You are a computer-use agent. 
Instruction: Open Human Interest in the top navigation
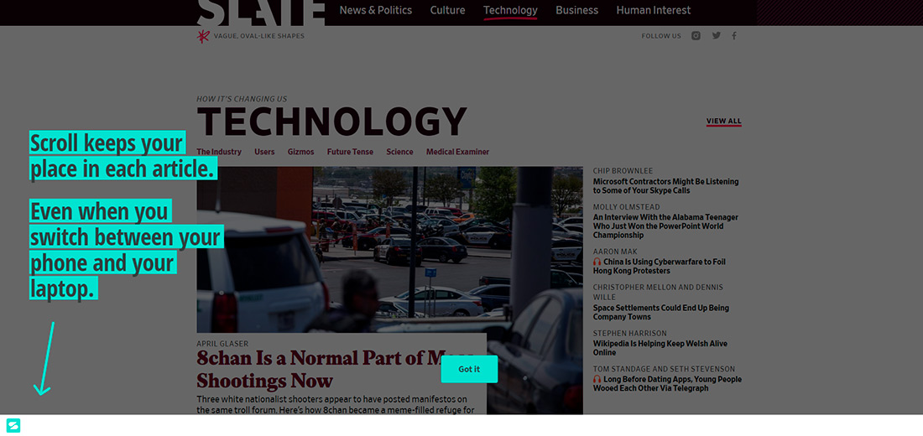point(653,10)
